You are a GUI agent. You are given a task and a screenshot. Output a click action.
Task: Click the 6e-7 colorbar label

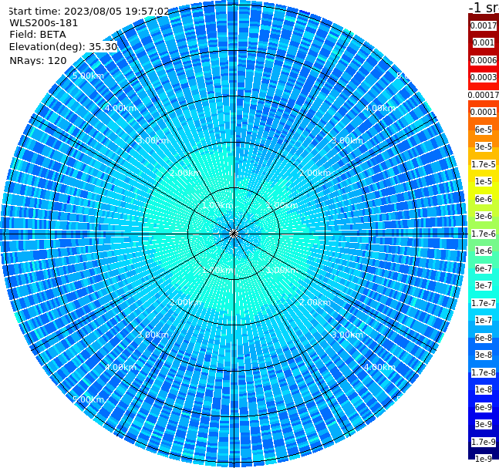point(484,268)
